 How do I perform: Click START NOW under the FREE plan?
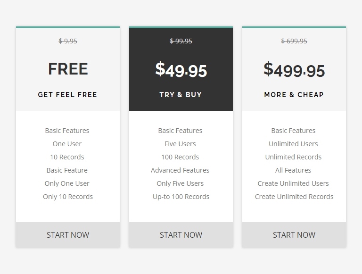click(68, 235)
